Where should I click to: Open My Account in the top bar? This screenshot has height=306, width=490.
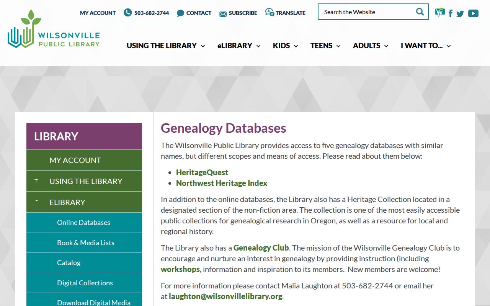point(98,13)
